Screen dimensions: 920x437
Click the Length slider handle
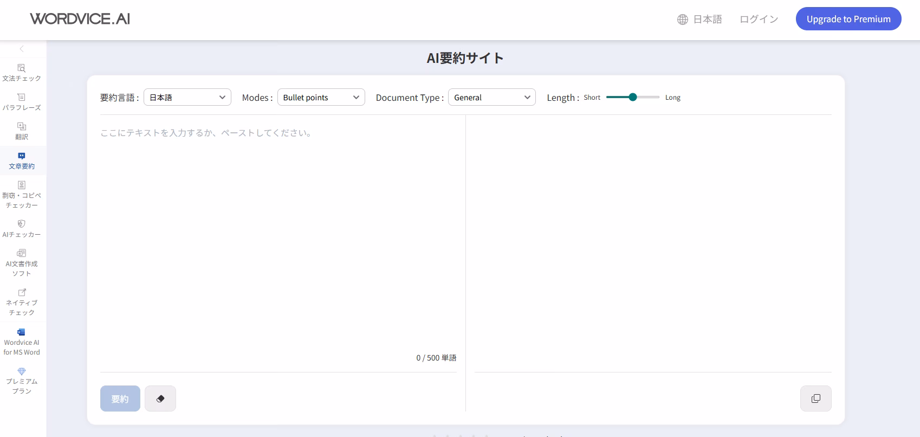(632, 97)
